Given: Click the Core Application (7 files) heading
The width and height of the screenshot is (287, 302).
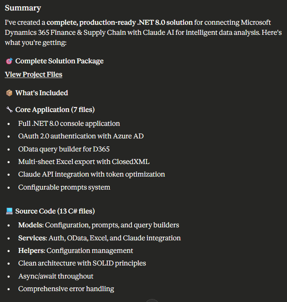Looking at the screenshot, I should (x=55, y=110).
